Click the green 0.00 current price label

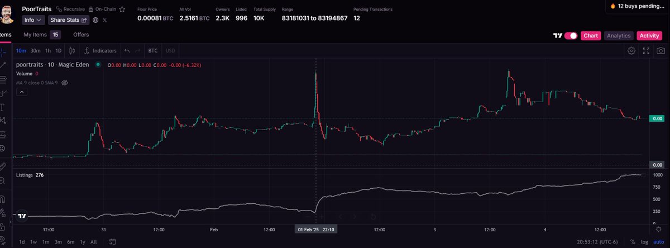657,119
